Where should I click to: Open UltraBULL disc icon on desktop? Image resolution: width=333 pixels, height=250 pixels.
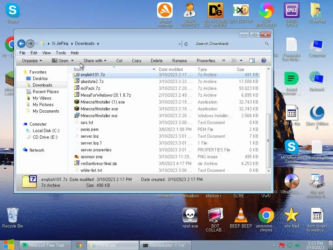(291, 184)
